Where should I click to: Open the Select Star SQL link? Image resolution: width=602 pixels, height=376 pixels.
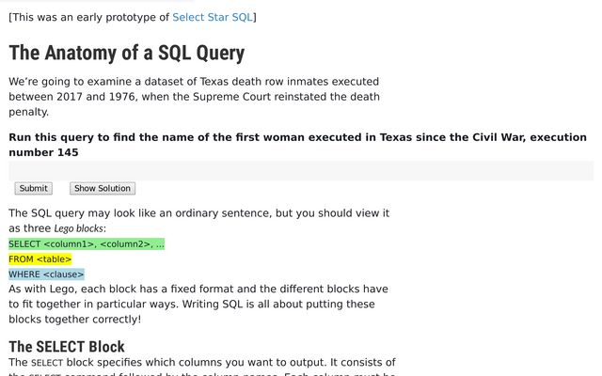click(212, 17)
